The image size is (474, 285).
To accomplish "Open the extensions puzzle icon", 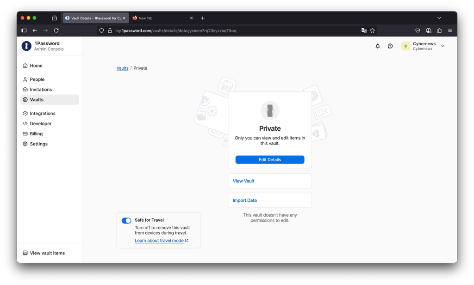I will tap(439, 30).
